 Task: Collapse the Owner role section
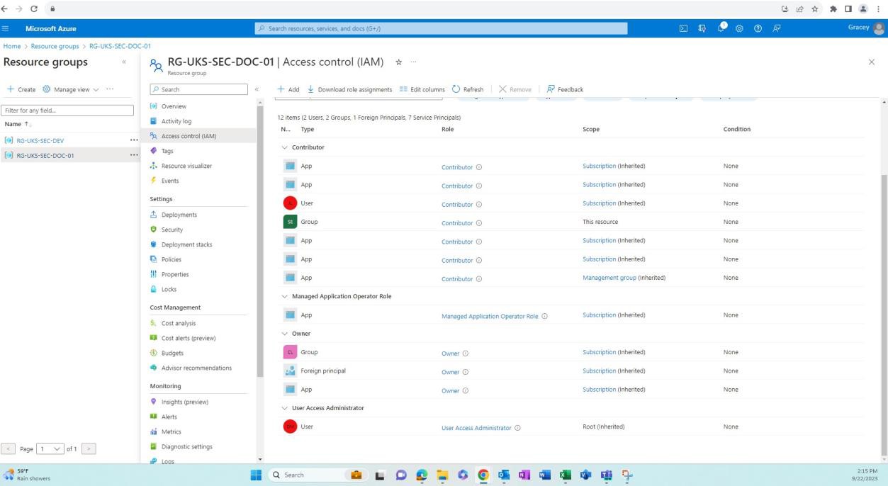pyautogui.click(x=283, y=333)
